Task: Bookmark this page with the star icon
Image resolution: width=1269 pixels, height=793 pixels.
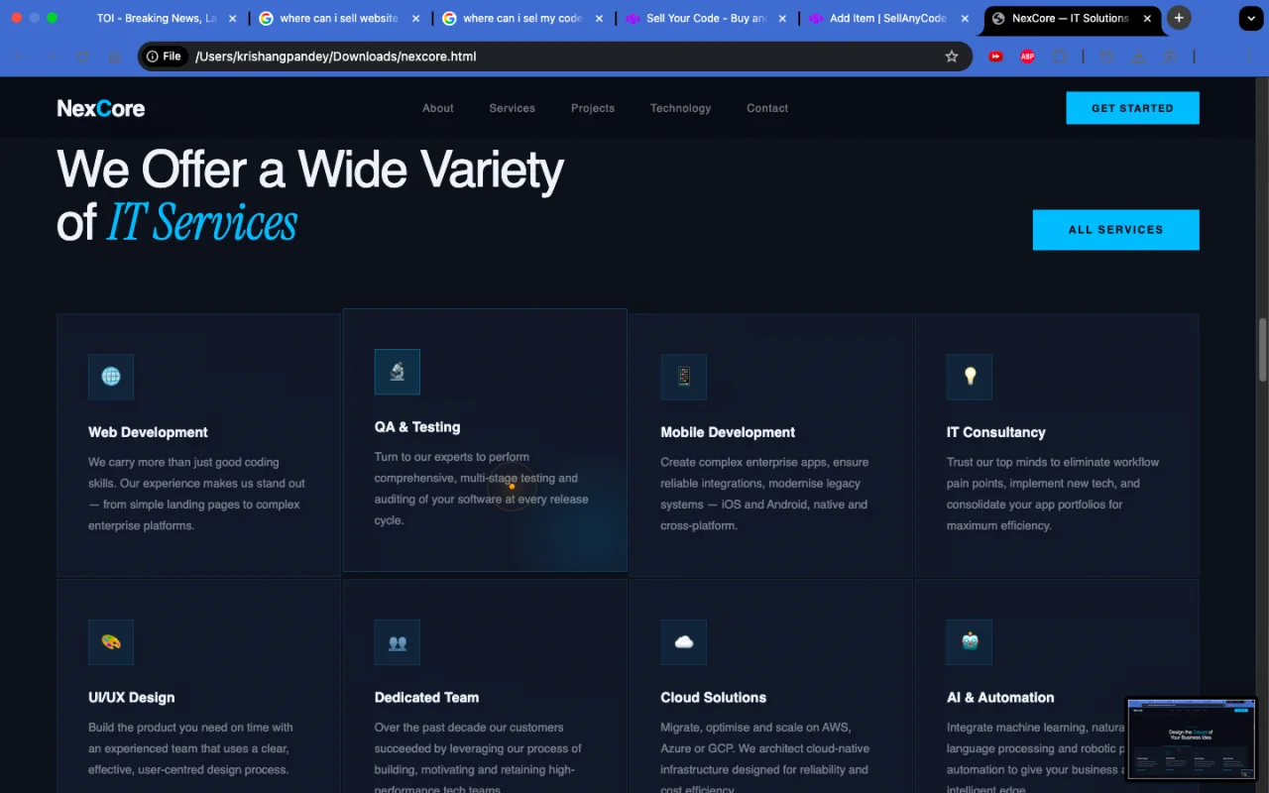Action: [952, 57]
